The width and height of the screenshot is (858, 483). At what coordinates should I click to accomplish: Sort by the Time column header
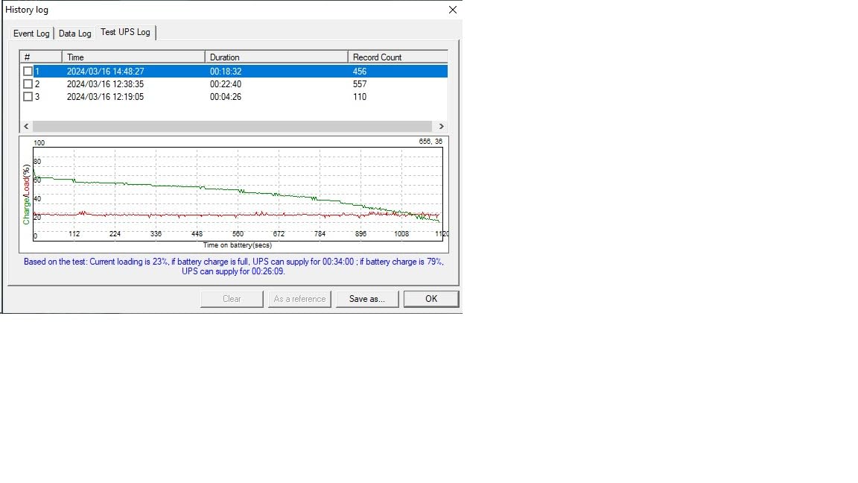[x=133, y=57]
